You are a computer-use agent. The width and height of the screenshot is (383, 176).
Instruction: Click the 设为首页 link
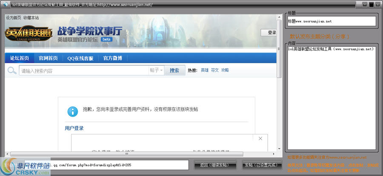(x=14, y=18)
